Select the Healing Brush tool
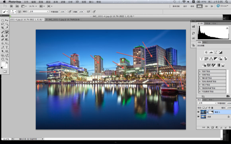 click(x=3, y=32)
